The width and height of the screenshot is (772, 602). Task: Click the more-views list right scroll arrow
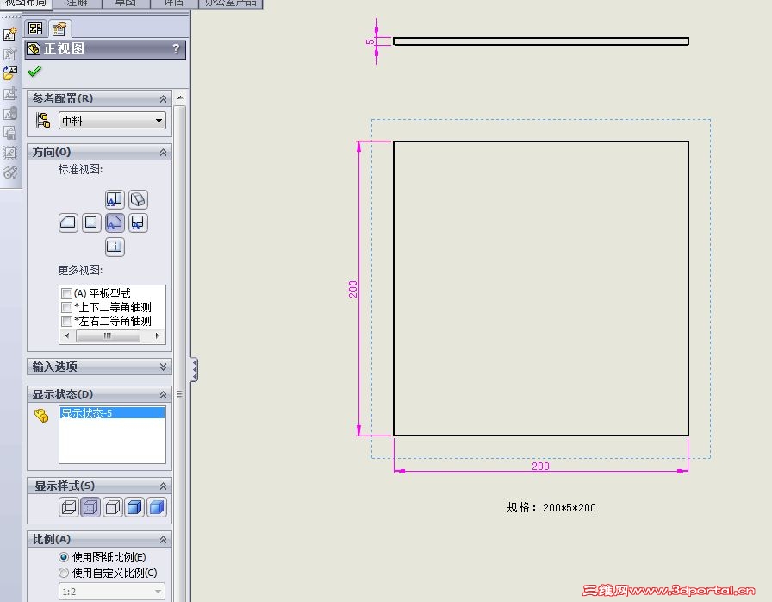(x=157, y=336)
